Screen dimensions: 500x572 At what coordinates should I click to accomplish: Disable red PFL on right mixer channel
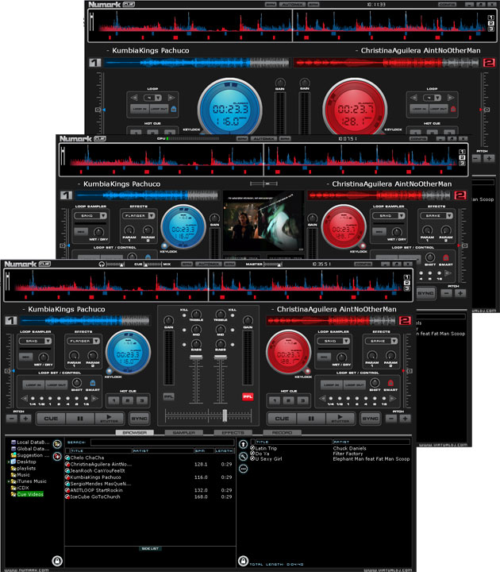point(248,396)
